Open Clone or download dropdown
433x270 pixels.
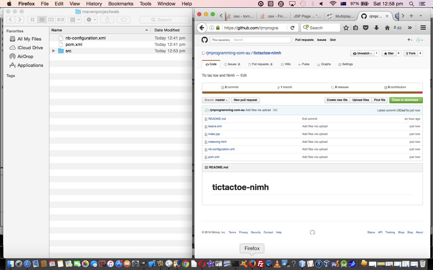pos(406,100)
